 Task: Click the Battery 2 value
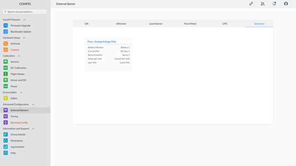click(125, 47)
